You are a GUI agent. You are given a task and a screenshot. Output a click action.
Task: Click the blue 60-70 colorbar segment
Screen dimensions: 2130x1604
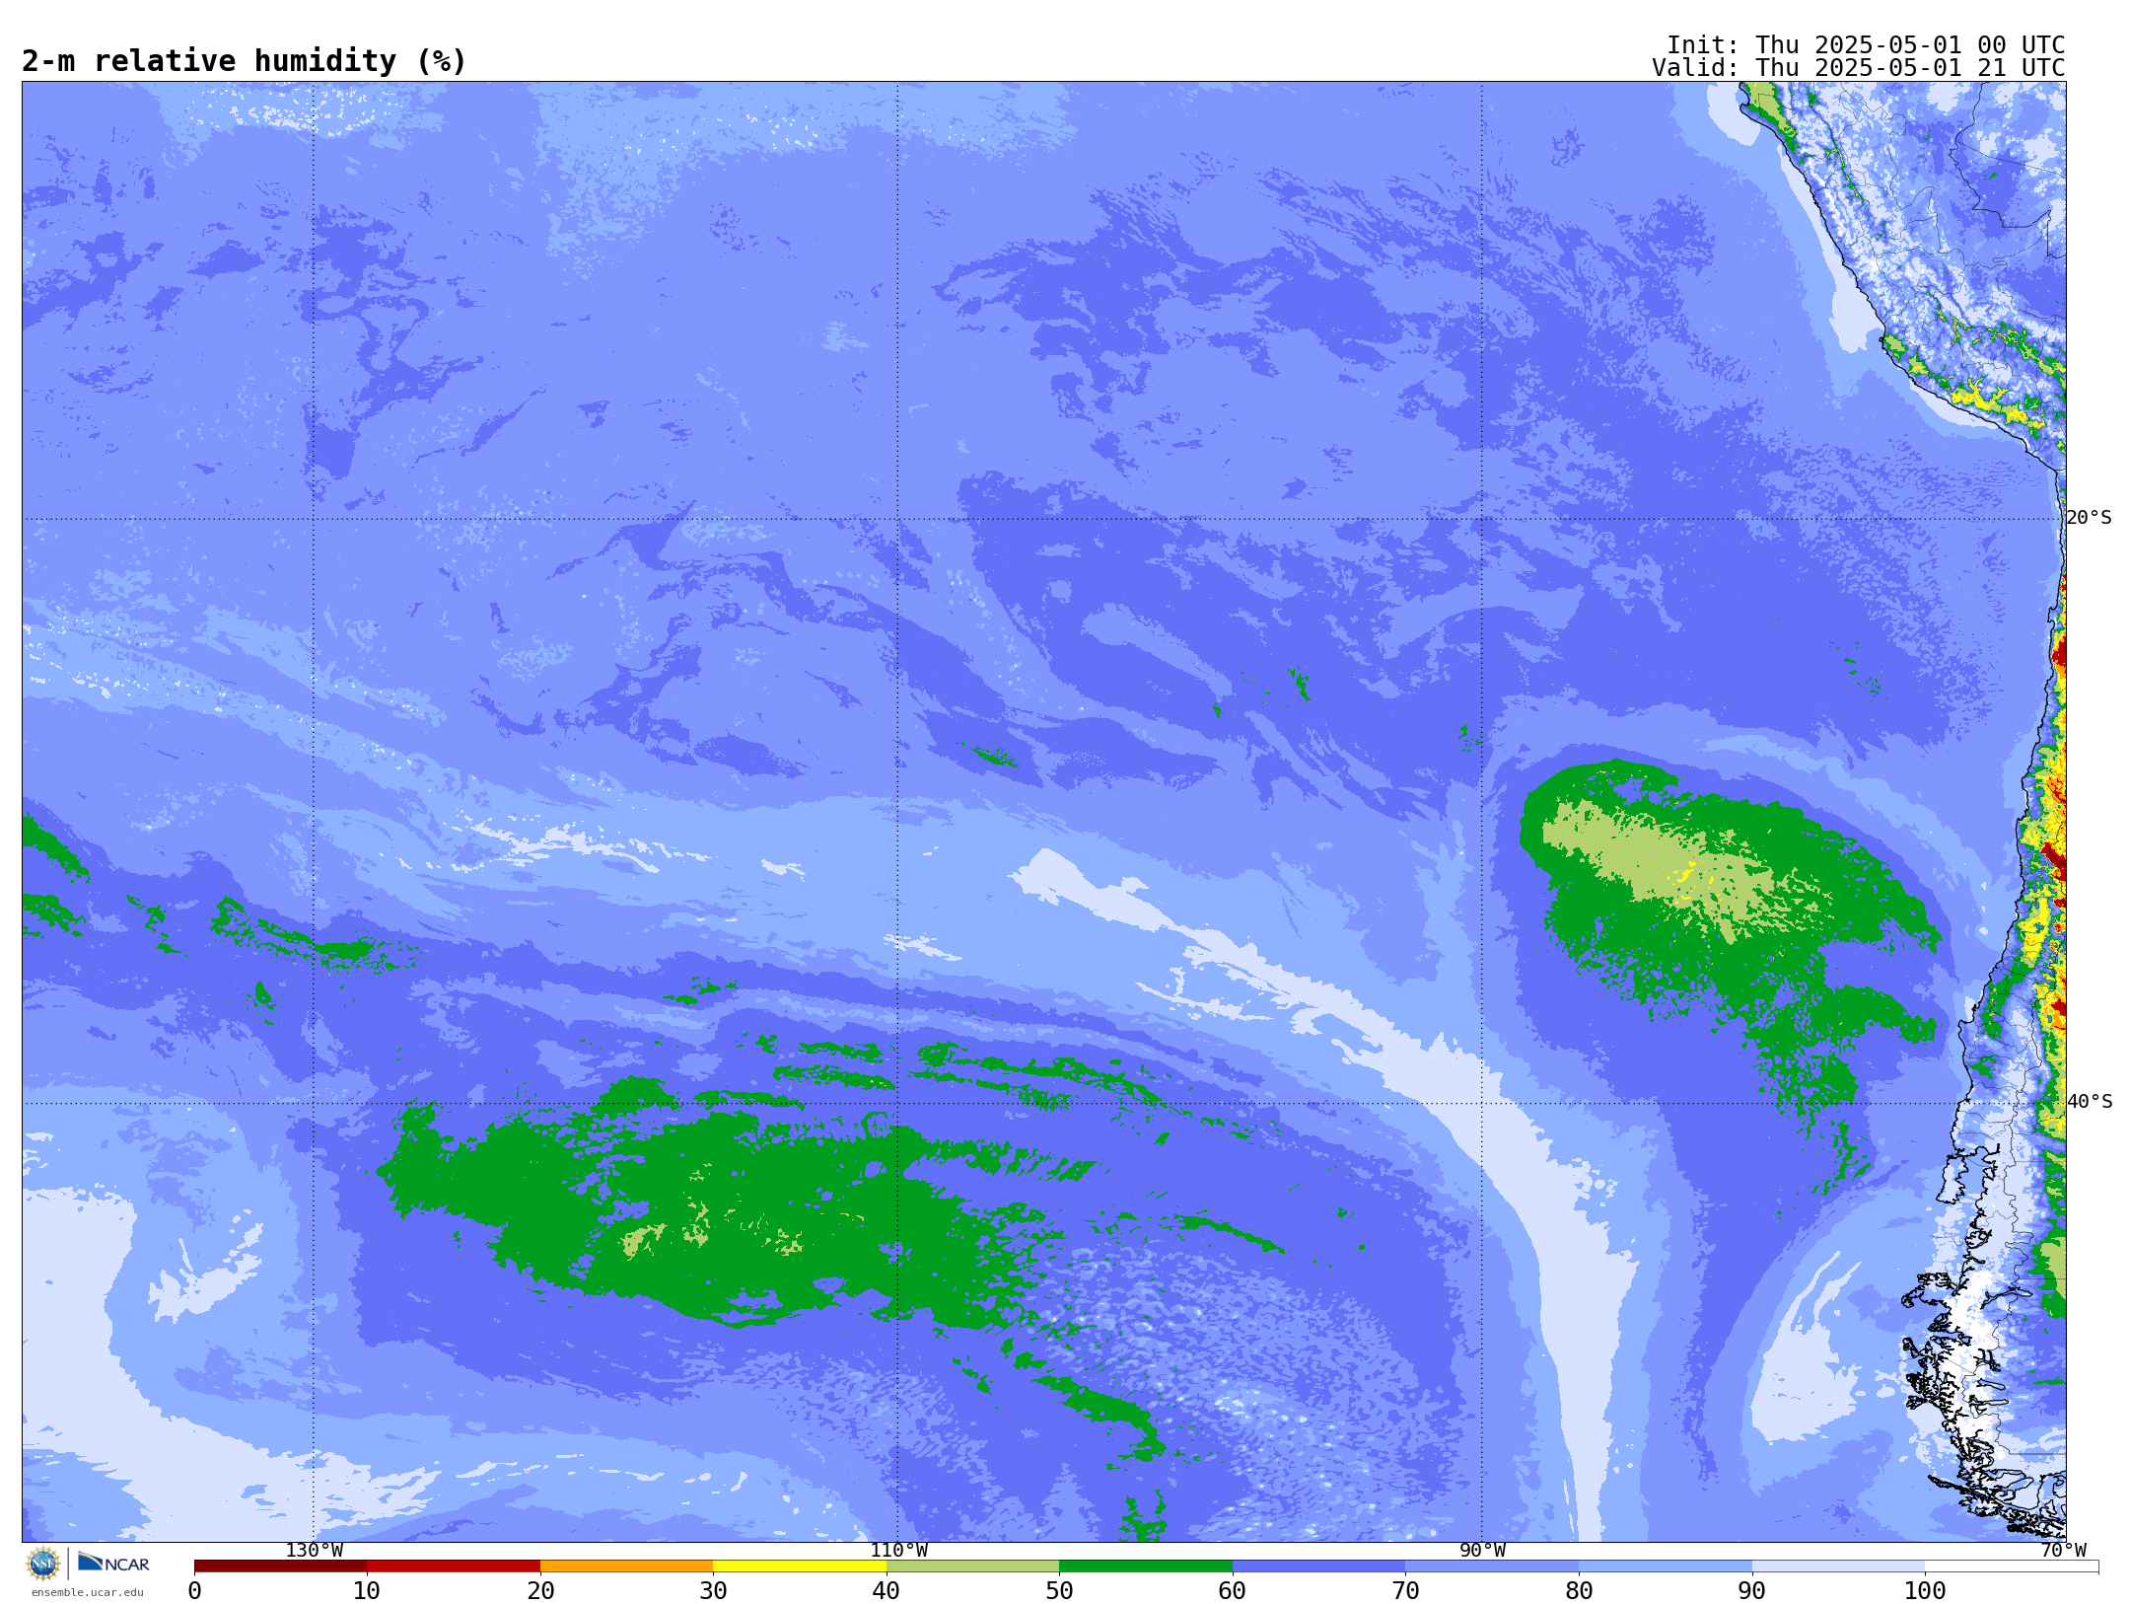pyautogui.click(x=1318, y=1567)
